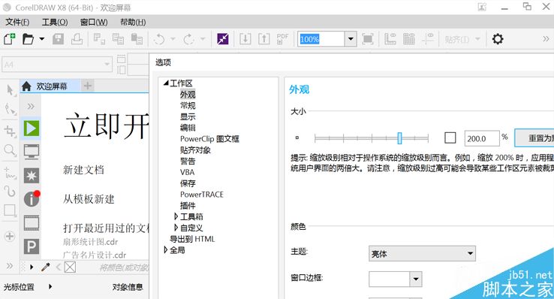
Task: Click the Undo arrow icon
Action: coord(159,39)
